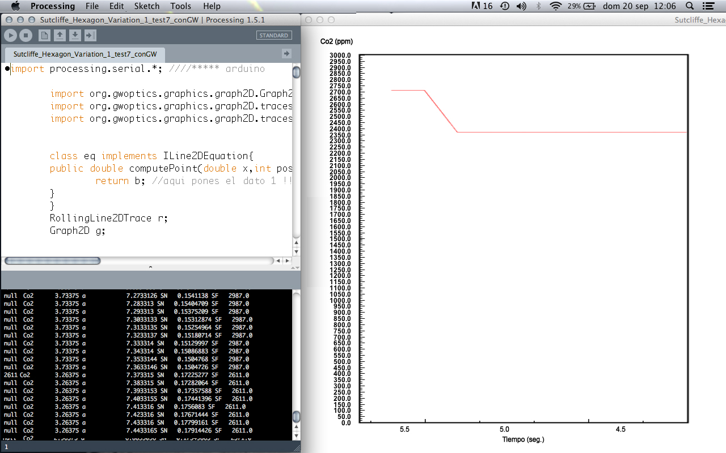Viewport: 726px width, 453px height.
Task: Click the Export applet icon
Action: (90, 36)
